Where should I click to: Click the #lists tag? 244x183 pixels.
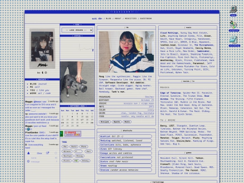point(66,160)
